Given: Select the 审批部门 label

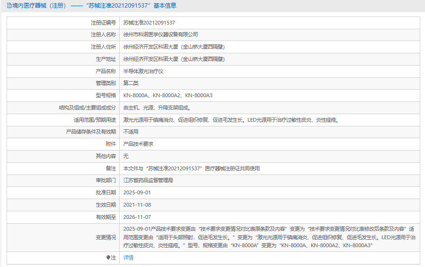Looking at the screenshot, I should tap(106, 180).
